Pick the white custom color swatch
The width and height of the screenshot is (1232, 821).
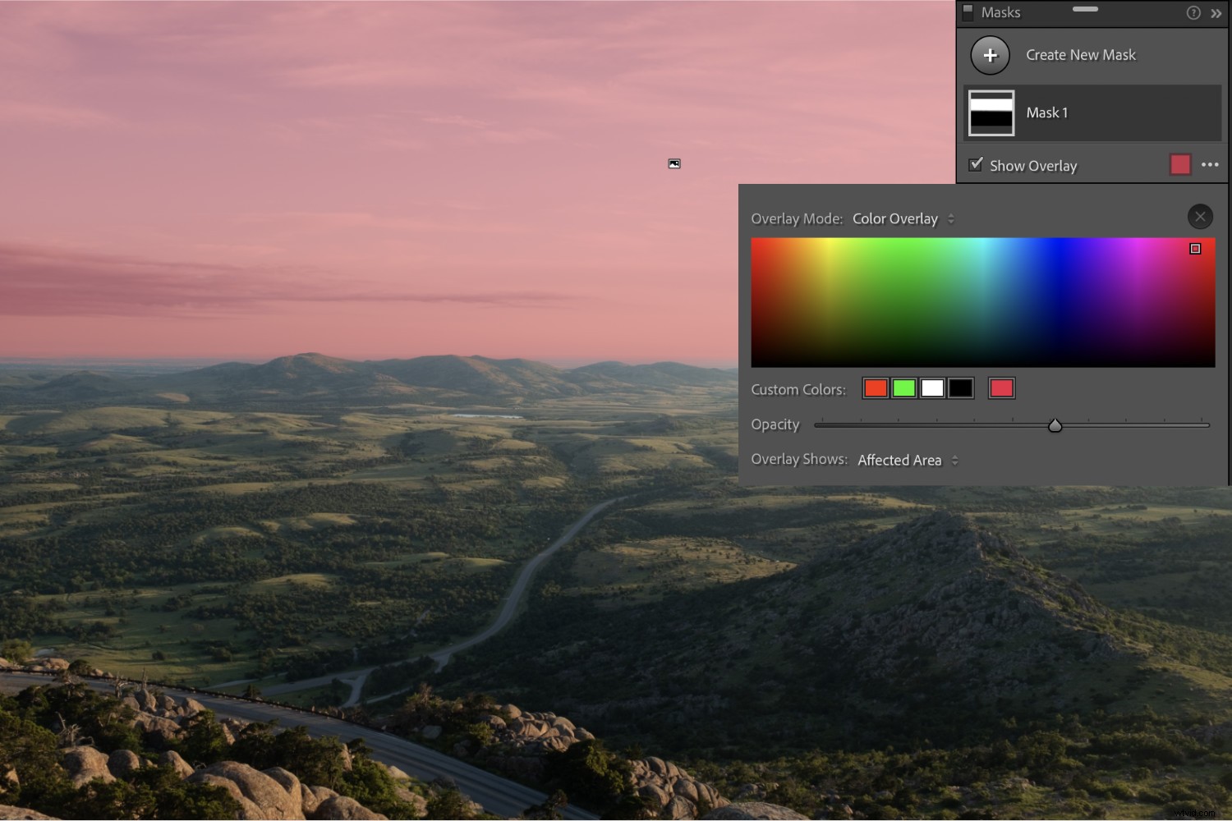[x=931, y=388]
